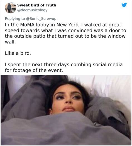
Task: Open the attached image of woman in bed
Action: 66,110
